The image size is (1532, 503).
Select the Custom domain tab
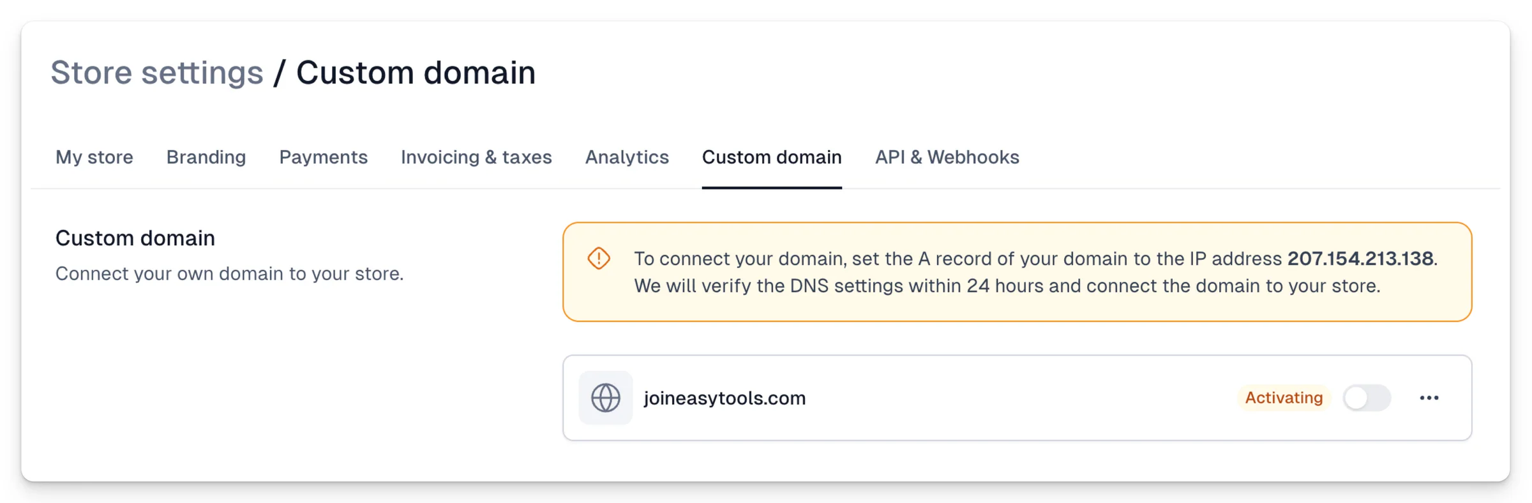tap(772, 157)
